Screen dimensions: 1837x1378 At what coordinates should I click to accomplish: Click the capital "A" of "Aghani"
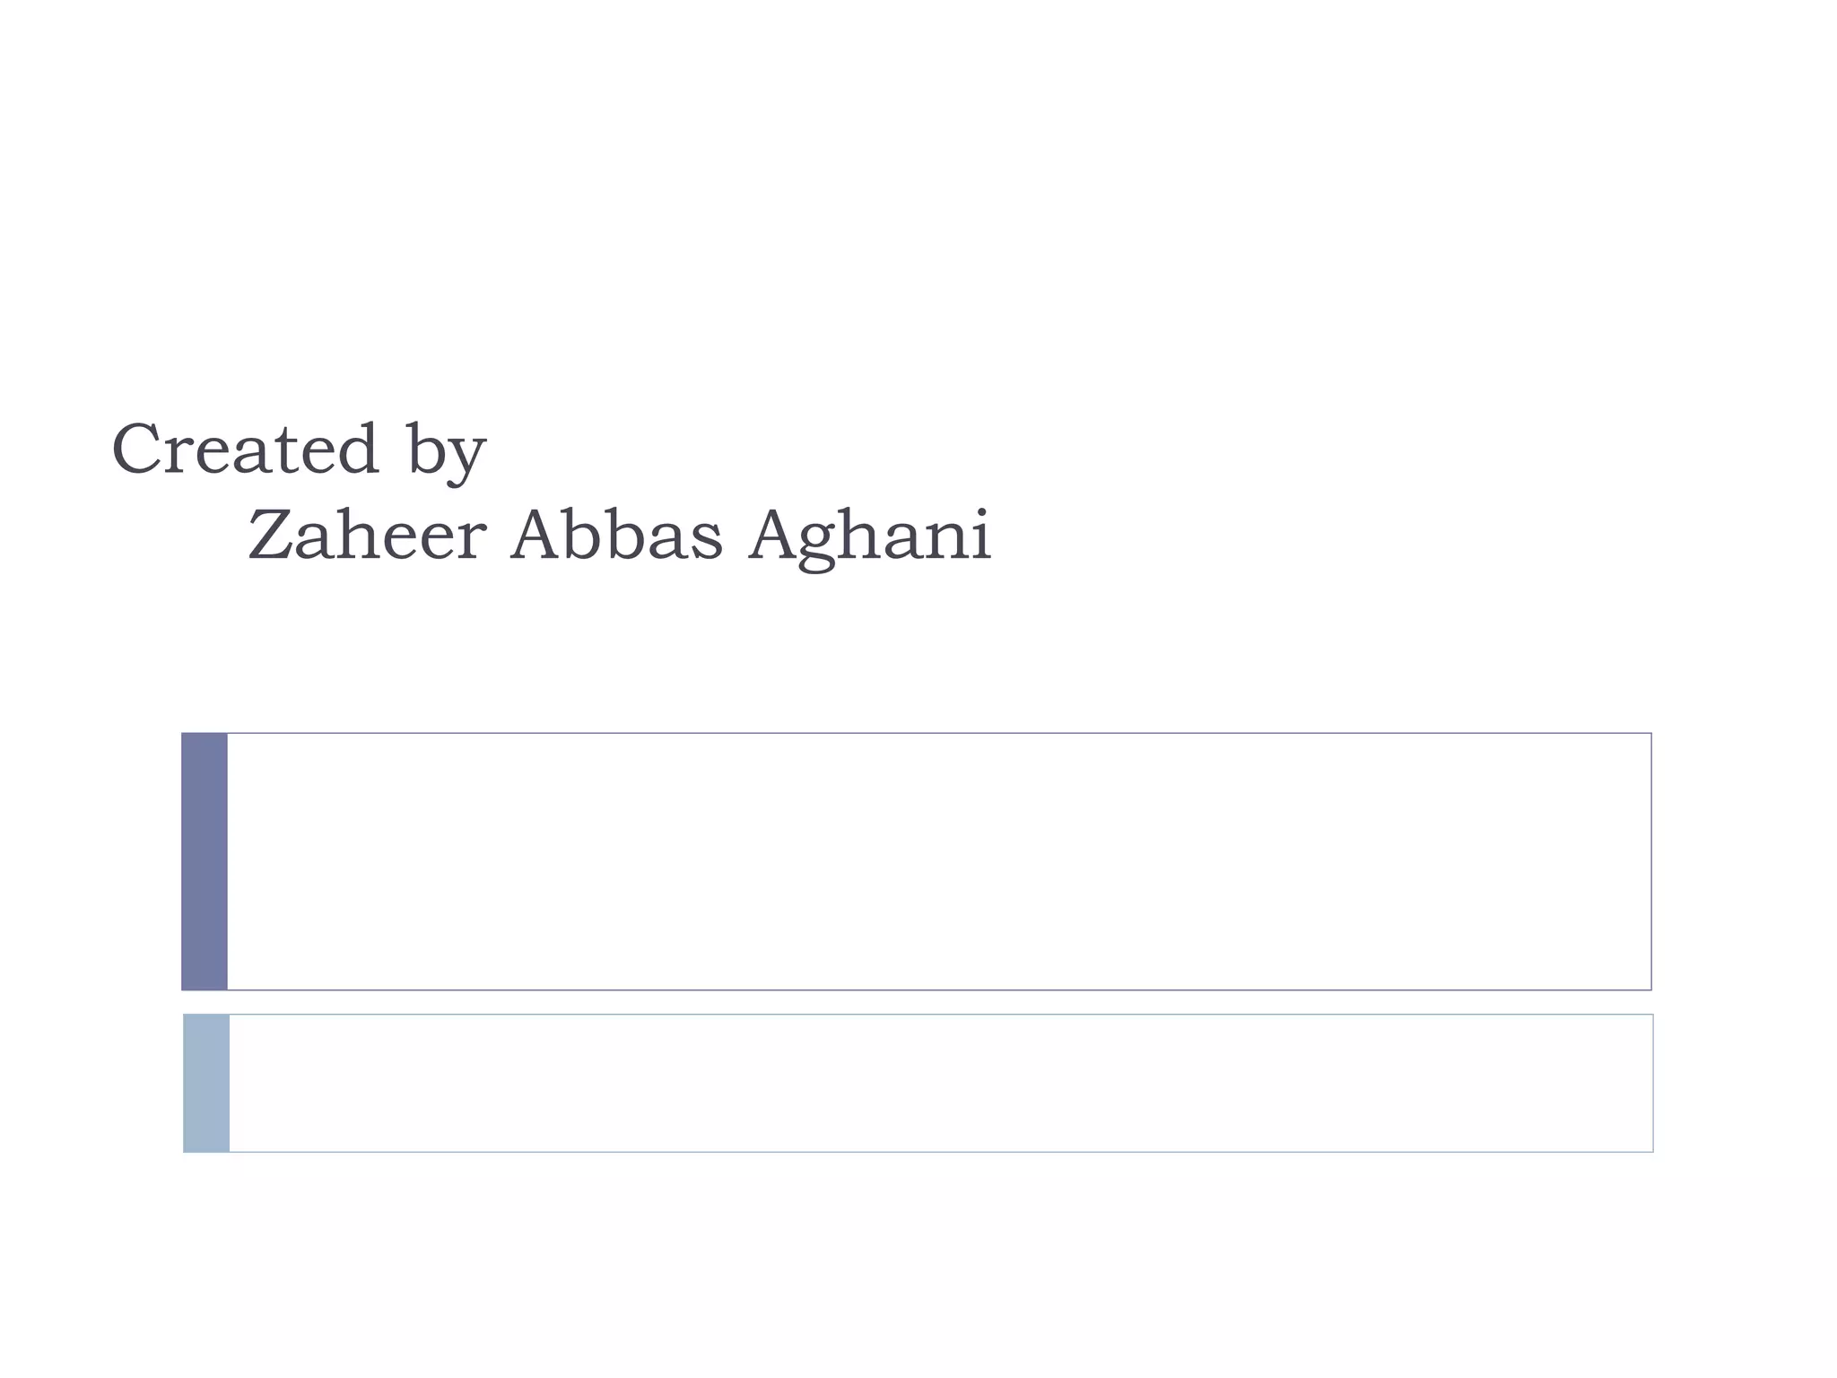(x=775, y=535)
